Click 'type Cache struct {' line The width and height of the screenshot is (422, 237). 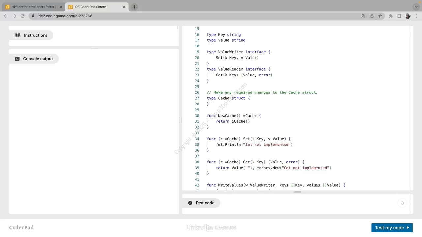pyautogui.click(x=228, y=98)
